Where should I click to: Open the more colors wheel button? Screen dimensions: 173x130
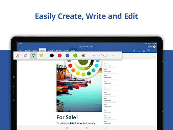coord(83,56)
